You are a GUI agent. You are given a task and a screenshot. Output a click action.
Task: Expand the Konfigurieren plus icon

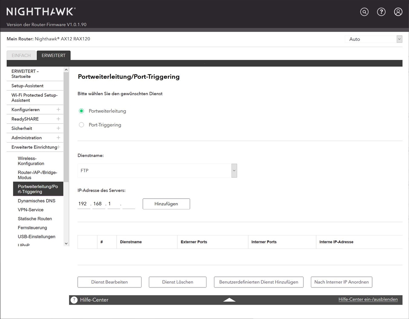click(x=58, y=110)
